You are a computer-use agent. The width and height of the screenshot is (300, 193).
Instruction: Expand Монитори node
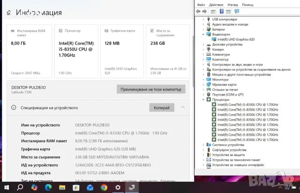pyautogui.click(x=203, y=80)
